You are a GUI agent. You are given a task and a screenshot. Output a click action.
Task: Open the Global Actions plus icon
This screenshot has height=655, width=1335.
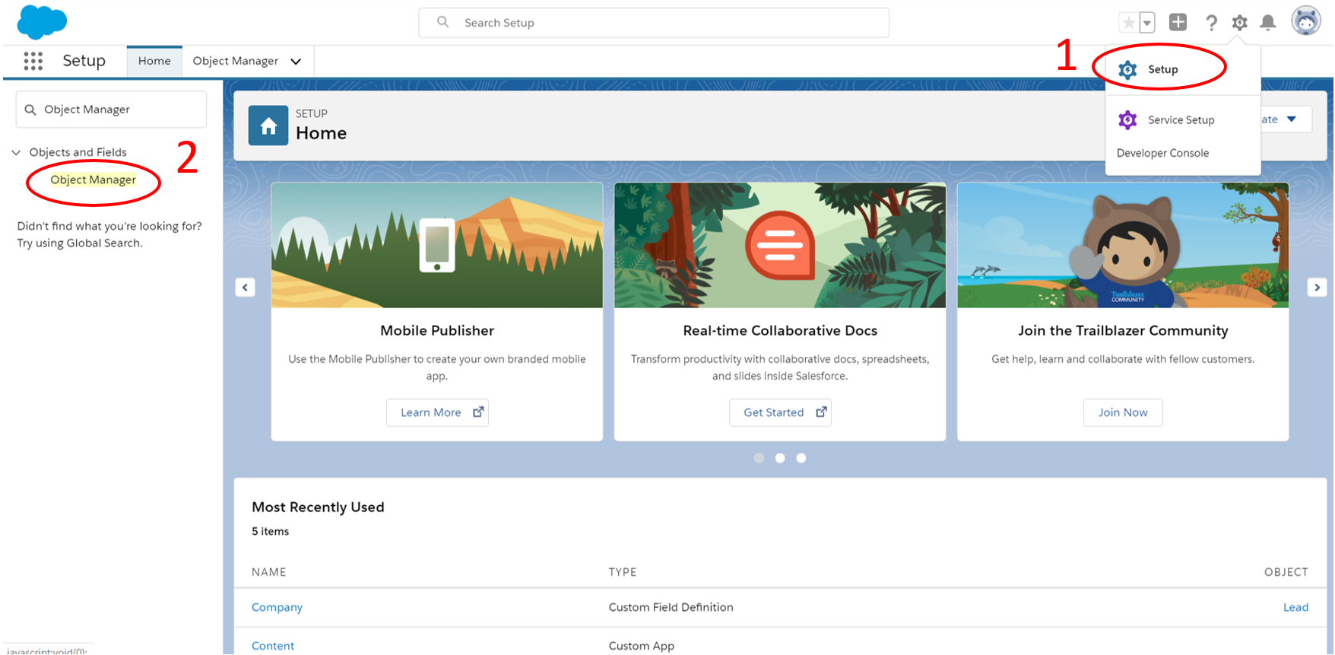(x=1178, y=22)
